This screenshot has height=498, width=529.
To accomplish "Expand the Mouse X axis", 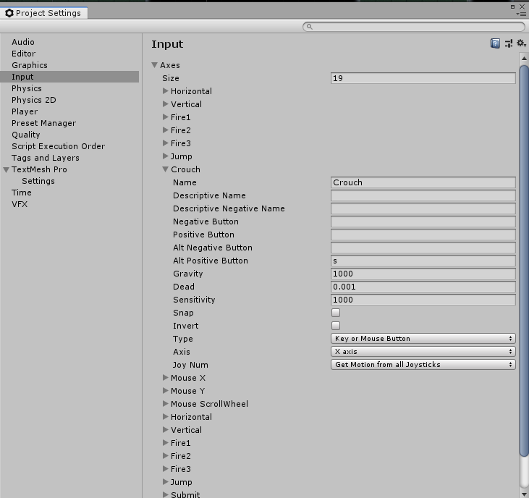I will coord(165,378).
